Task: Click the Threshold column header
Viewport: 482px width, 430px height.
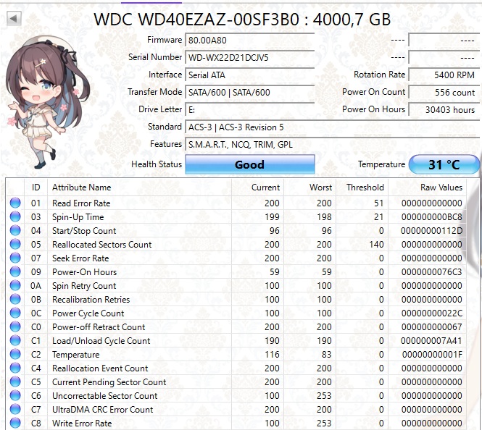Action: (362, 187)
